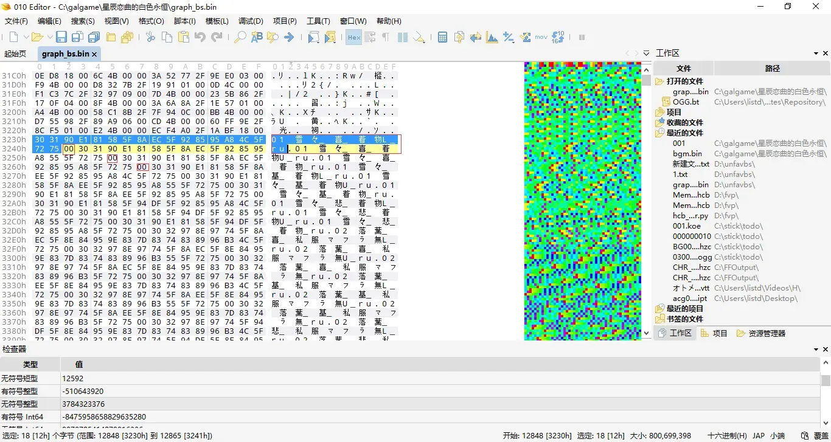Click the Goto arrow icon
This screenshot has height=442, width=831.
coord(289,37)
